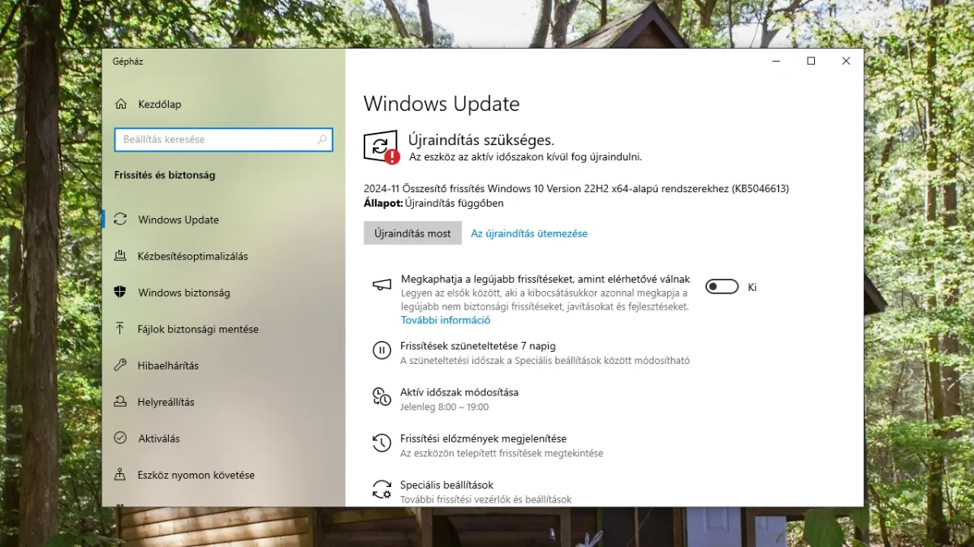Toggle the latest updates switch currently Ki
This screenshot has height=547, width=974.
tap(722, 287)
